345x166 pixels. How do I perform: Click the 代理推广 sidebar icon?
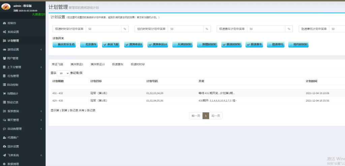4,137
